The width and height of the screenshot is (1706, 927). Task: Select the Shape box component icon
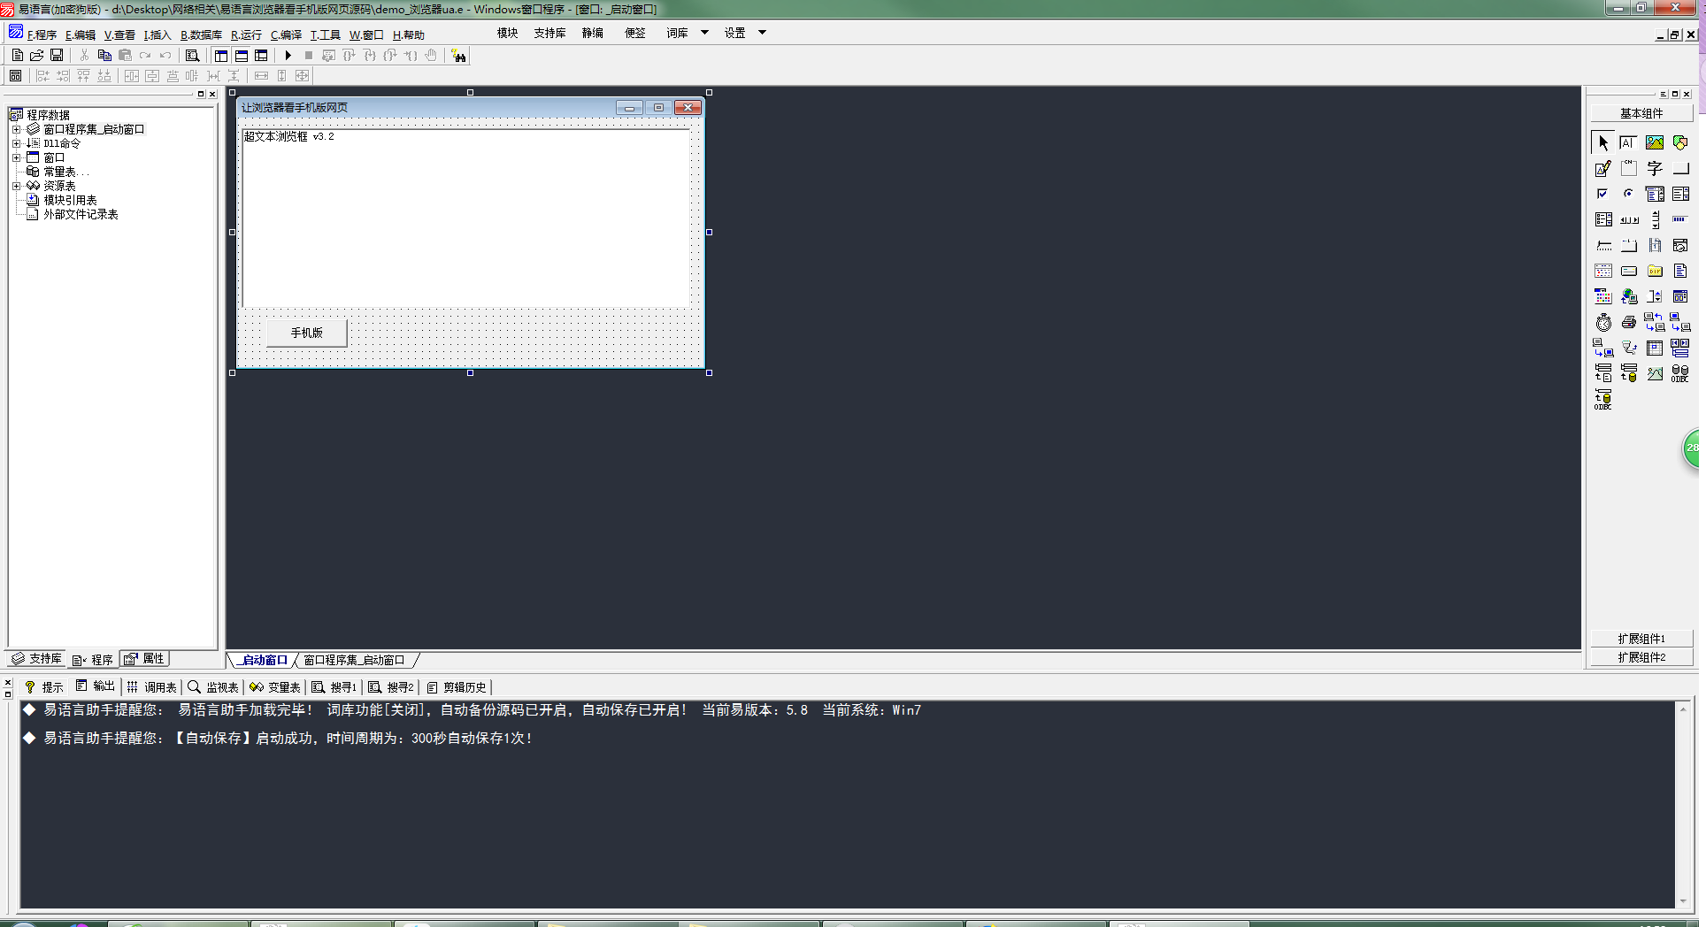tap(1680, 142)
